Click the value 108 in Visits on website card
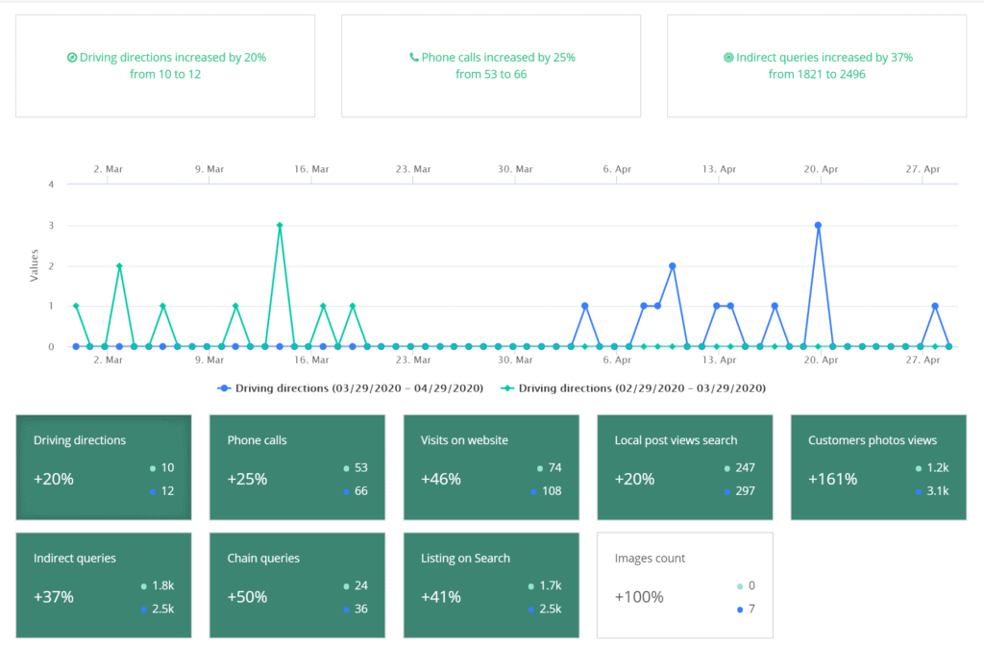The height and width of the screenshot is (648, 984). [552, 491]
